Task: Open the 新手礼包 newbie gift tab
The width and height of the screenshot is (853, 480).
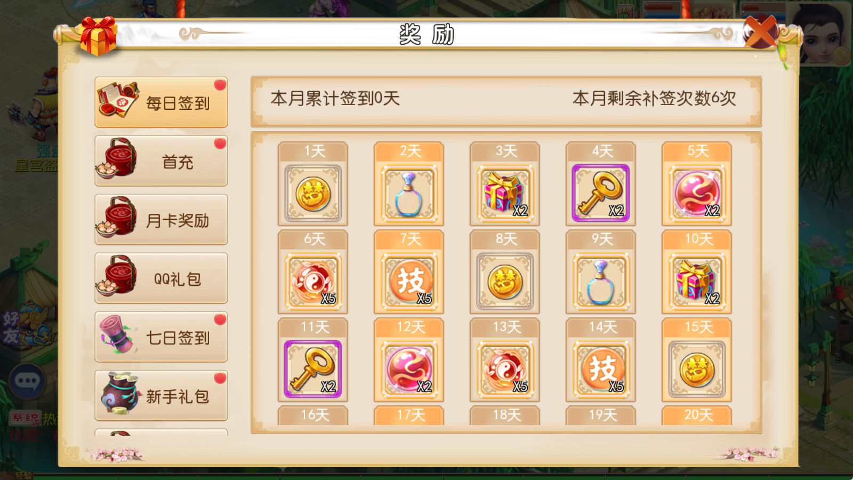Action: [161, 396]
